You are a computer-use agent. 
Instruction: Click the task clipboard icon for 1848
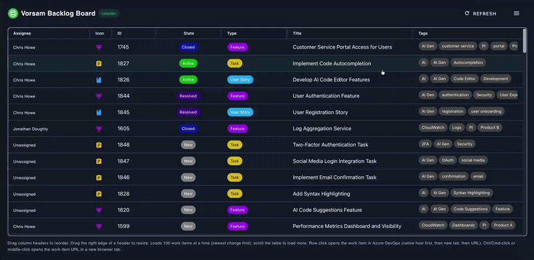tap(99, 145)
